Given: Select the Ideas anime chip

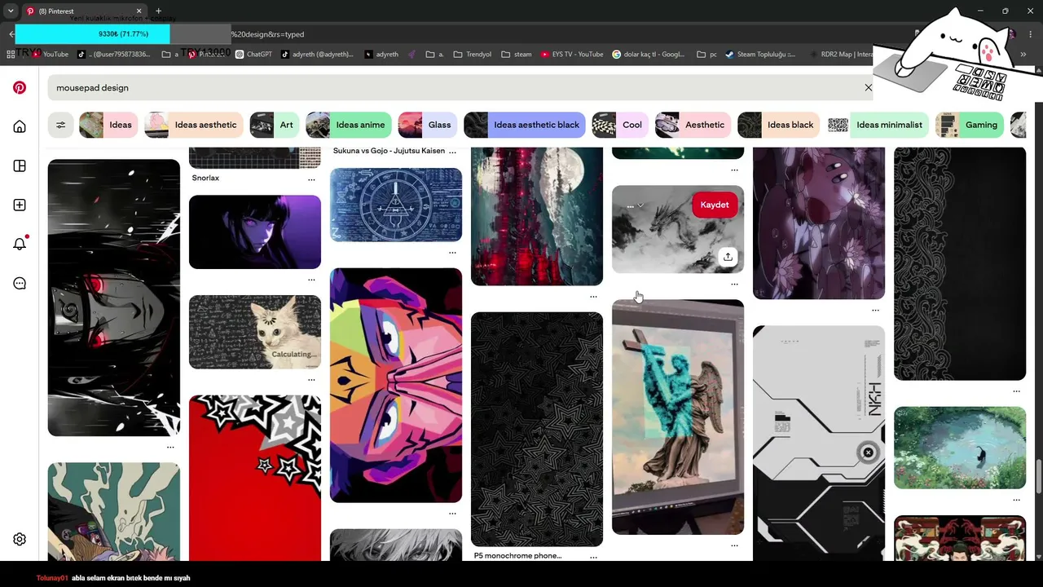Looking at the screenshot, I should 349,125.
